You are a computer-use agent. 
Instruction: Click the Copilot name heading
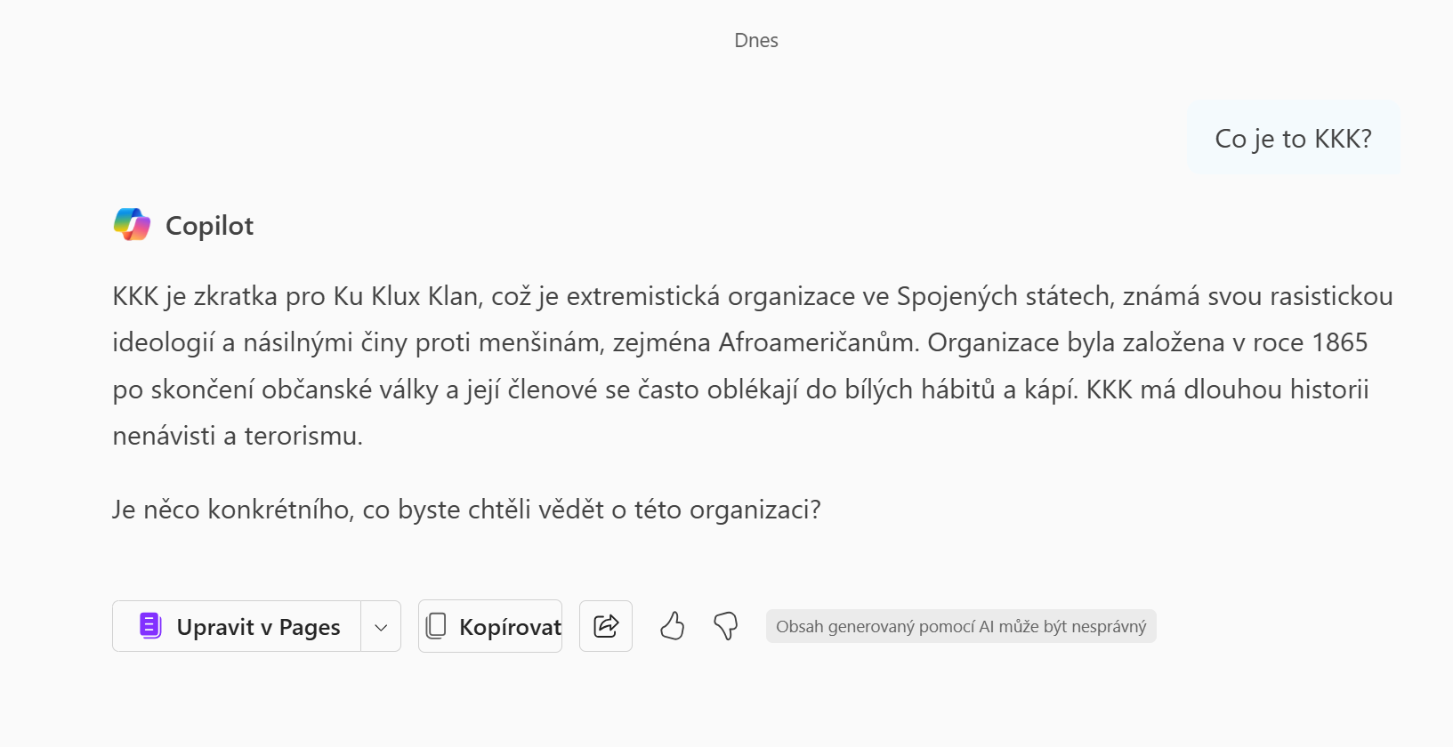pyautogui.click(x=209, y=226)
